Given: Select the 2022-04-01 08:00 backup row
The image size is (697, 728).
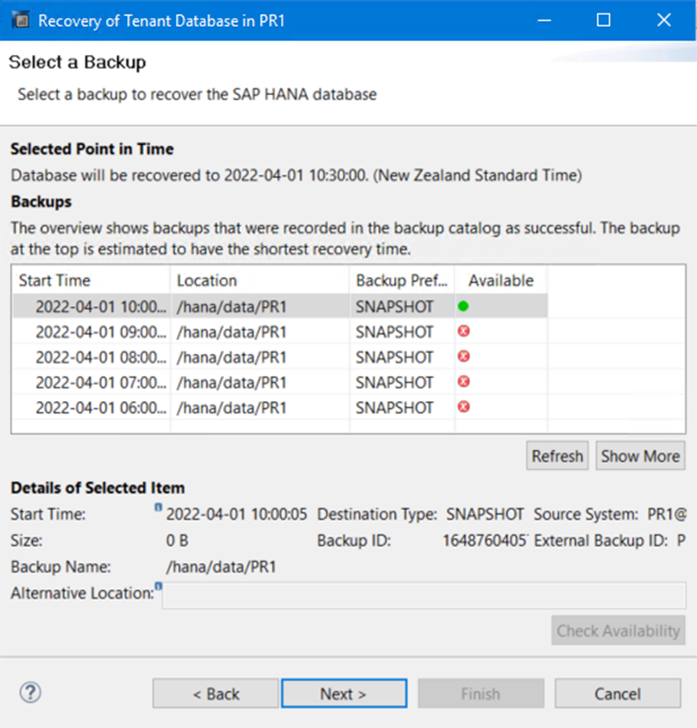Looking at the screenshot, I should point(280,356).
